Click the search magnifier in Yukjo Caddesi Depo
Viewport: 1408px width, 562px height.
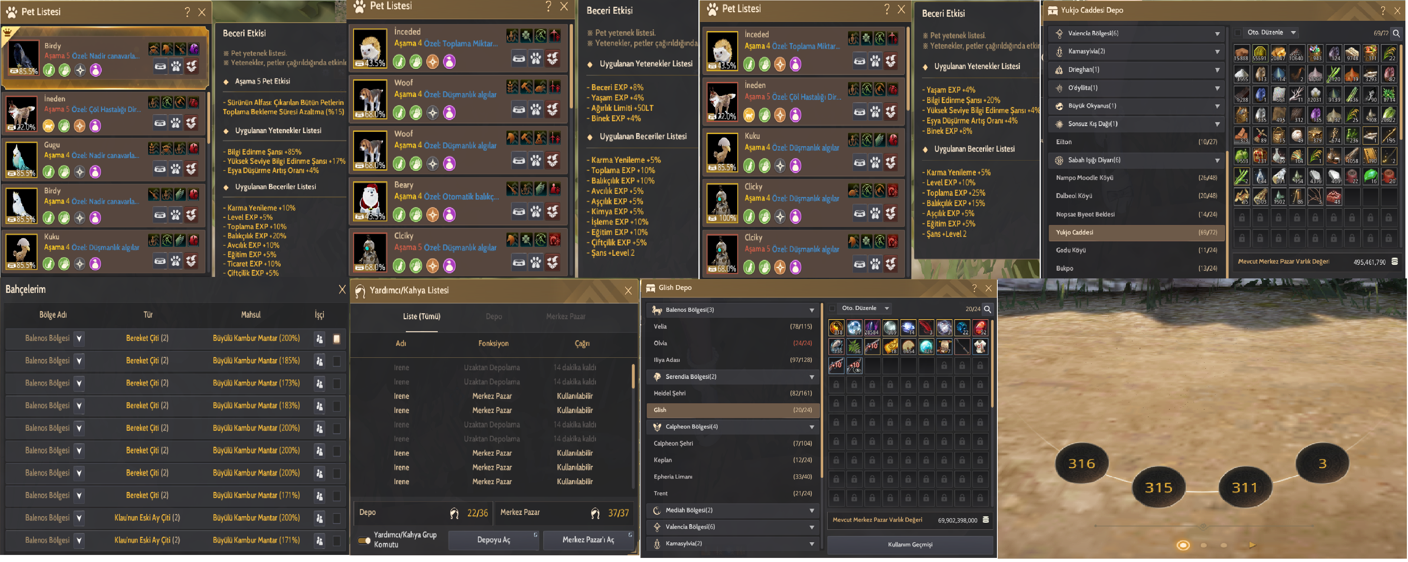point(1396,33)
